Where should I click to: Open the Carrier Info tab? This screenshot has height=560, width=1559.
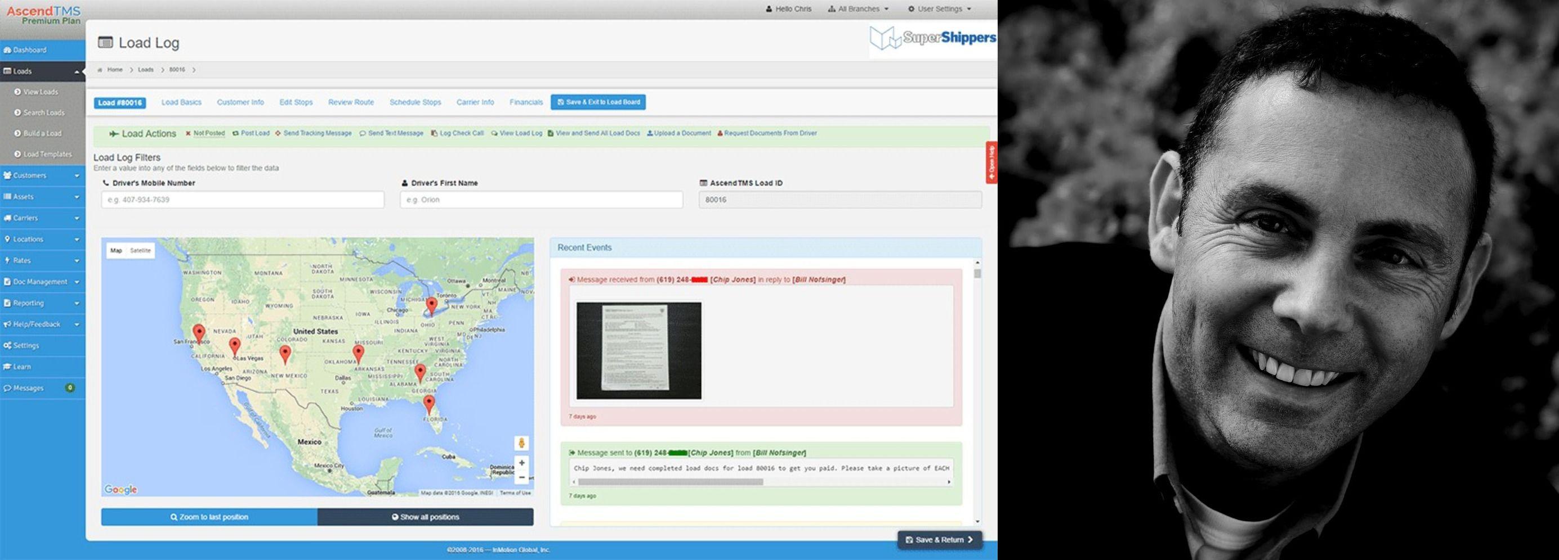475,102
